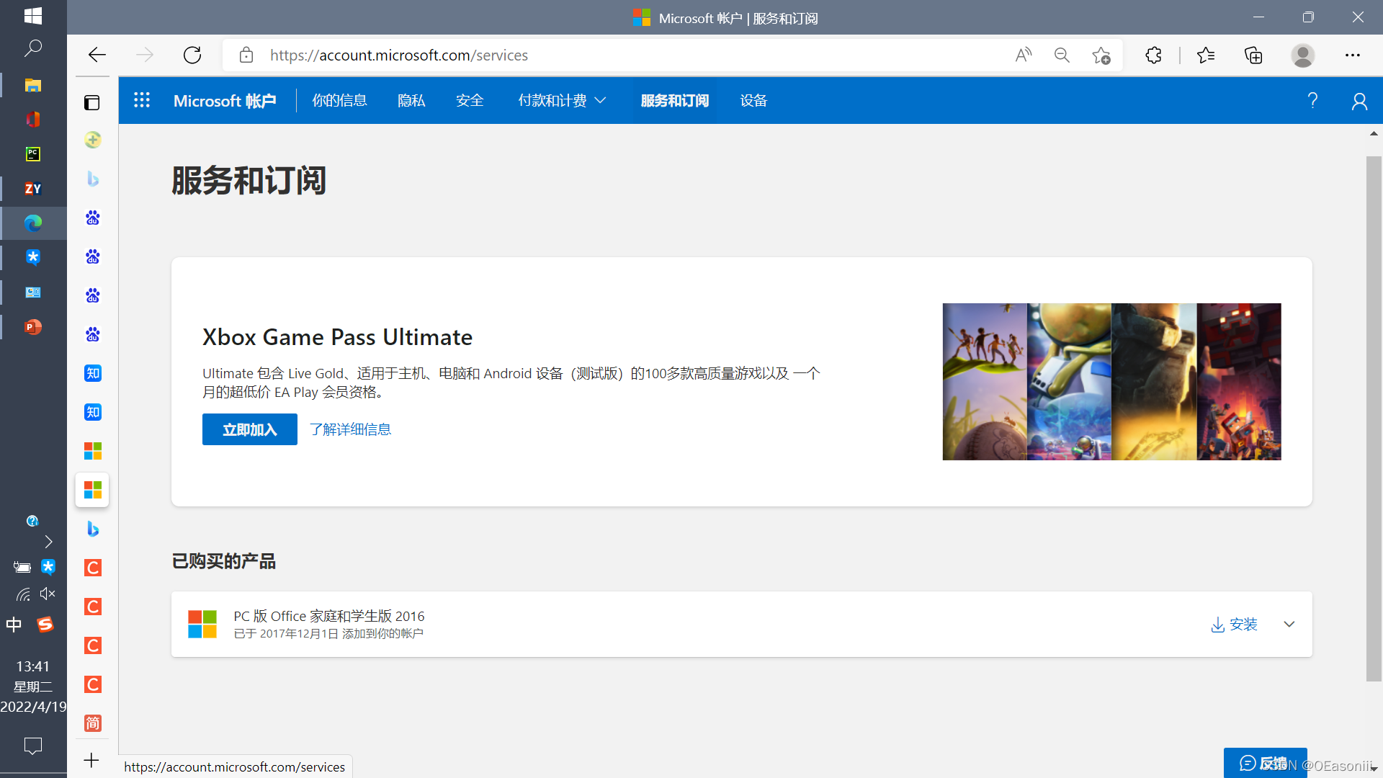The height and width of the screenshot is (778, 1383).
Task: Add this page to favorites
Action: [1101, 55]
